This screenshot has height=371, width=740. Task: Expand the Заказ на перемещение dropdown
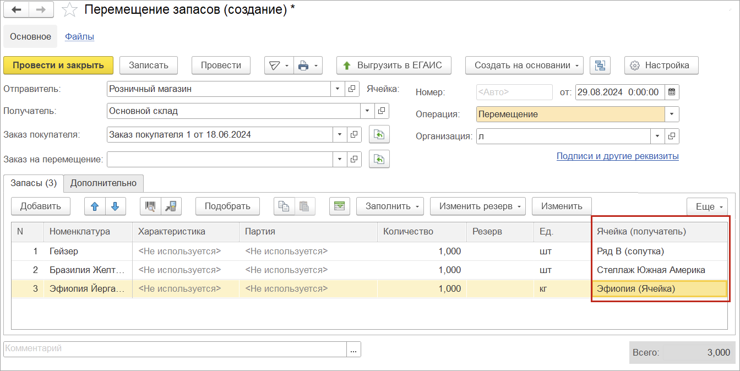340,160
